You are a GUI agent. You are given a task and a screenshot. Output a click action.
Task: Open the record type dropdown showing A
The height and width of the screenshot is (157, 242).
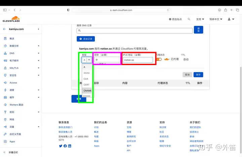[87, 60]
